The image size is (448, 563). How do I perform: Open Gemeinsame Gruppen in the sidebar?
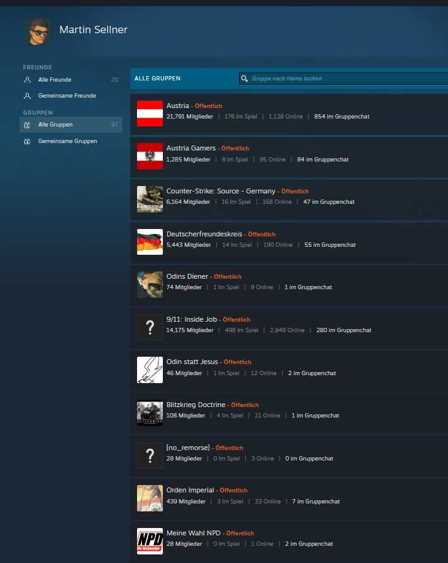pos(68,141)
